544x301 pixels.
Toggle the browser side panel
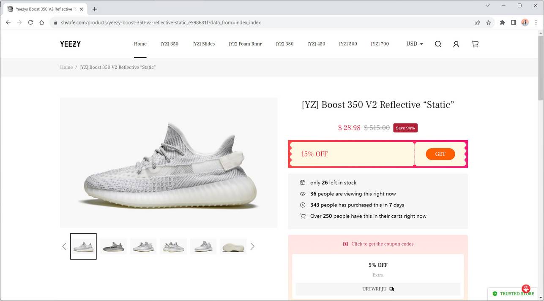tap(514, 22)
